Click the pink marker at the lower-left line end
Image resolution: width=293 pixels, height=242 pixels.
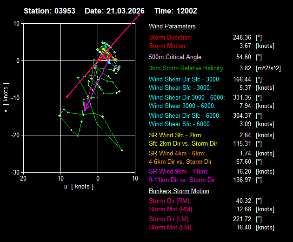tap(67, 96)
